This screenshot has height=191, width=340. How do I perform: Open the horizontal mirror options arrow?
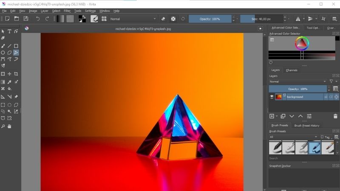(304, 19)
